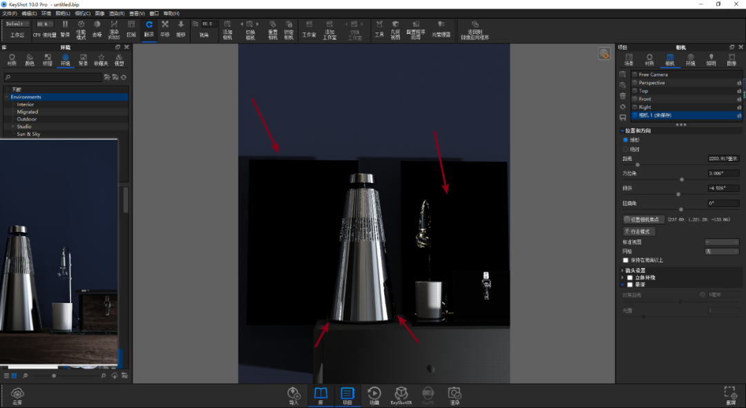The height and width of the screenshot is (408, 746).
Task: Adjust the azimuth slider handle
Action: click(x=682, y=179)
